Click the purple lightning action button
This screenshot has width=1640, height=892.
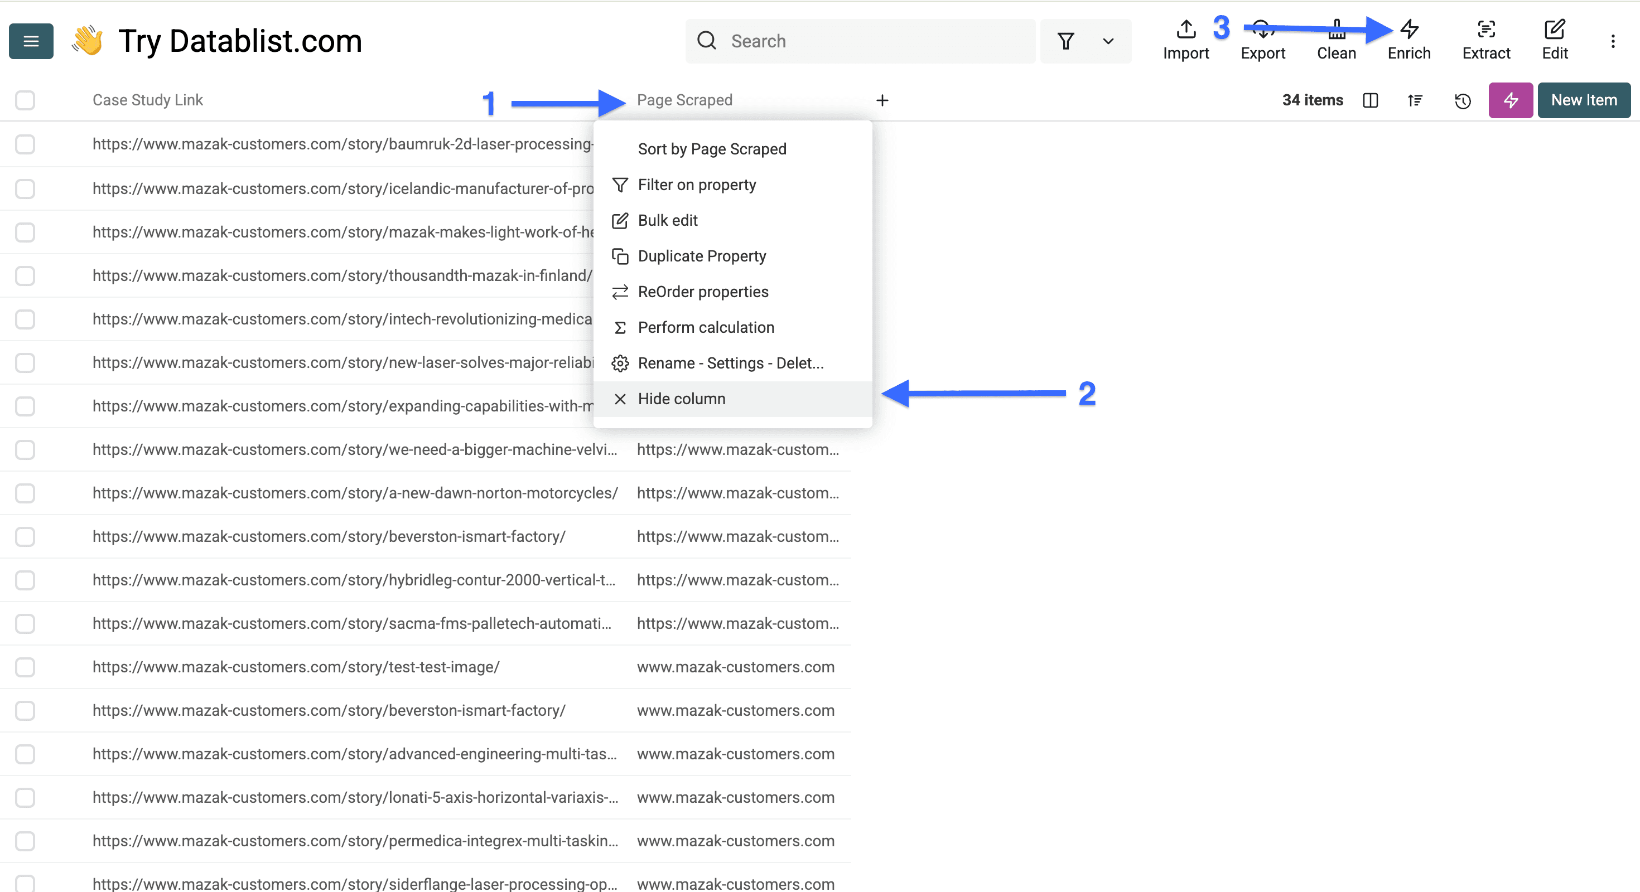[x=1510, y=100]
